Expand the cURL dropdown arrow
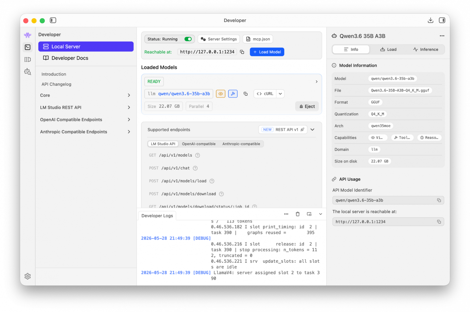 click(x=280, y=94)
